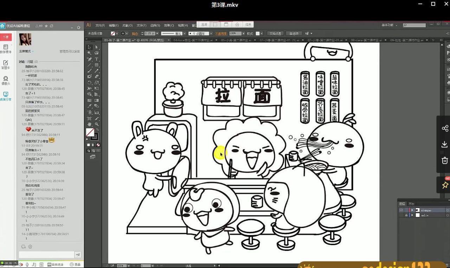Select the Selection tool (black arrow)
Screen dimensions: 450x268
pos(90,47)
